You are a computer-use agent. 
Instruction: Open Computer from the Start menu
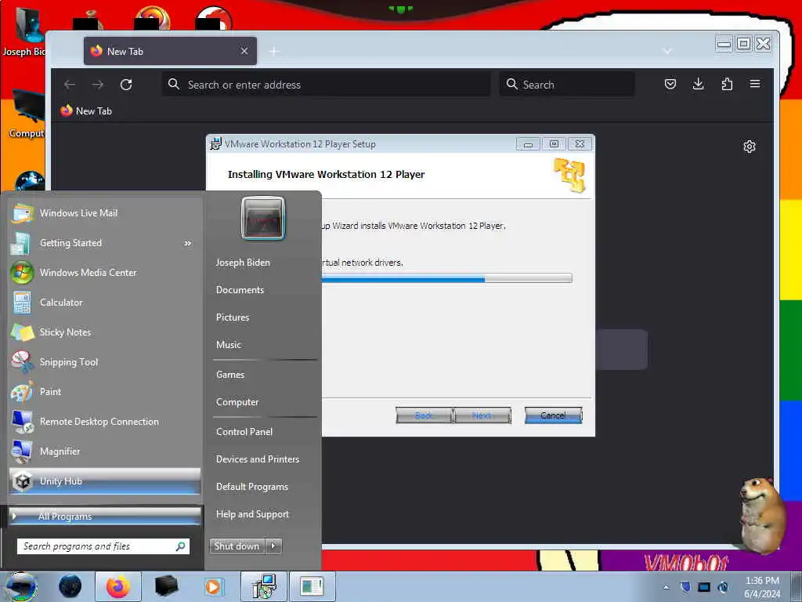tap(237, 402)
